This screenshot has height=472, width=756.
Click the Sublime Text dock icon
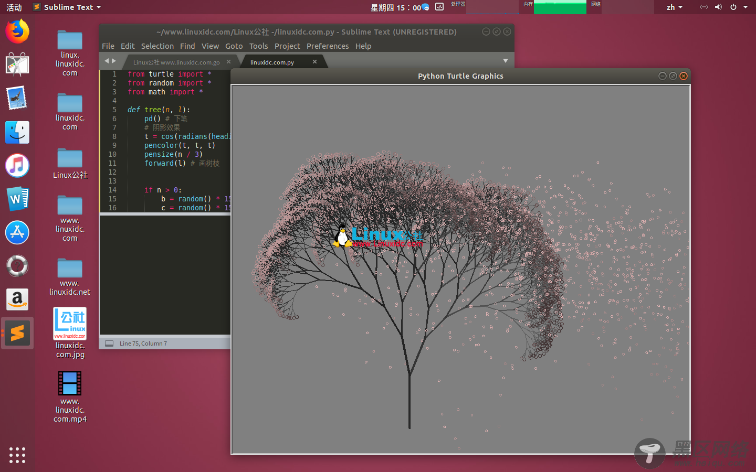pyautogui.click(x=17, y=333)
